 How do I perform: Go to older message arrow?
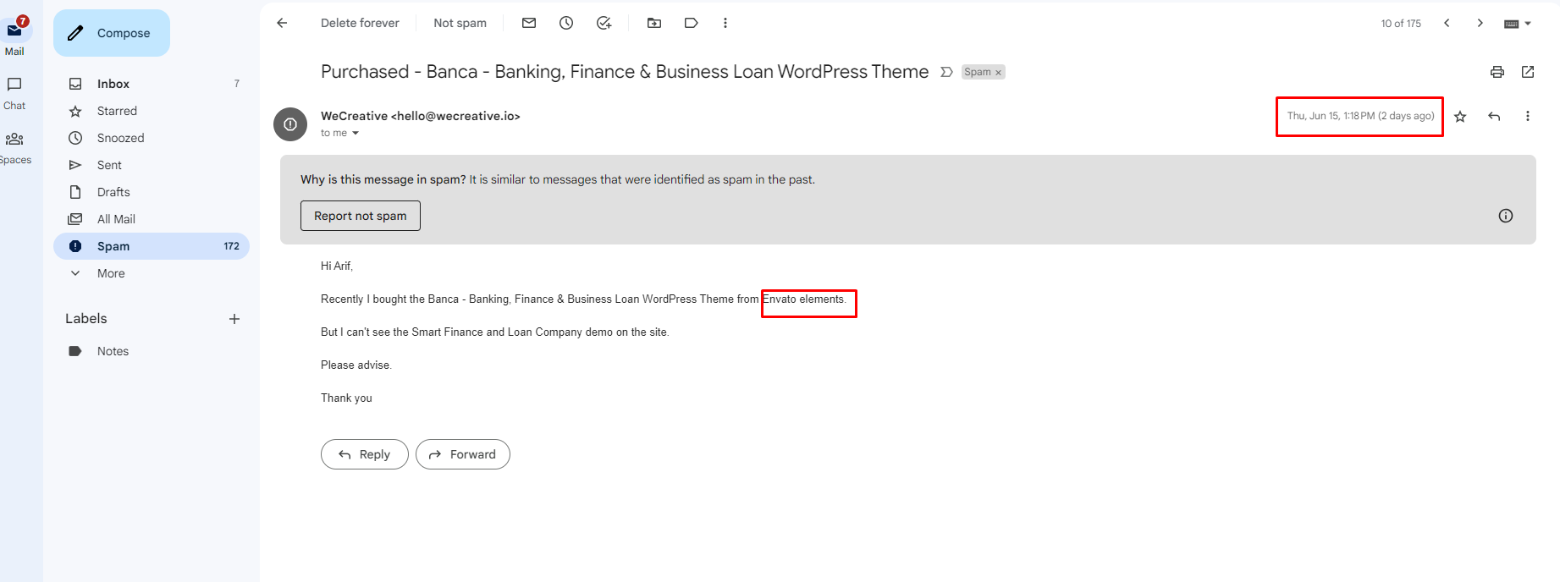pos(1480,23)
